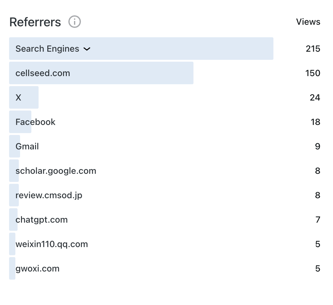Viewport: 333px width, 305px height.
Task: Click the 7 views count for chatgpt.com
Action: tap(318, 220)
